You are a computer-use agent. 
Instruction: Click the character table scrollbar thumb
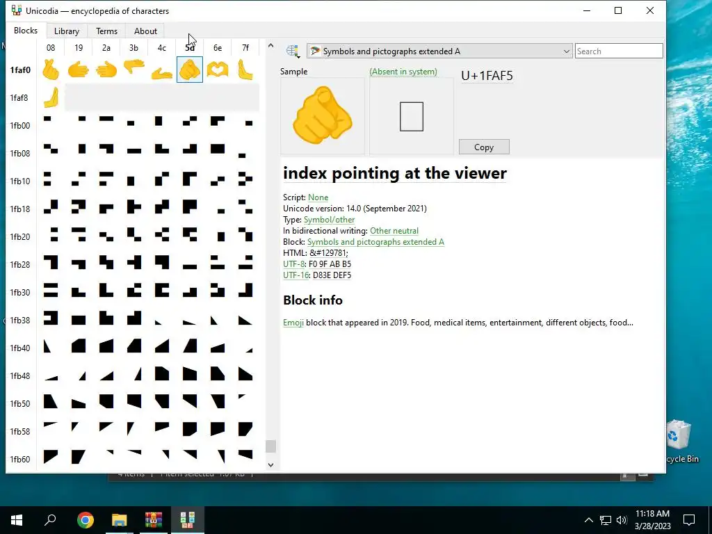click(270, 446)
